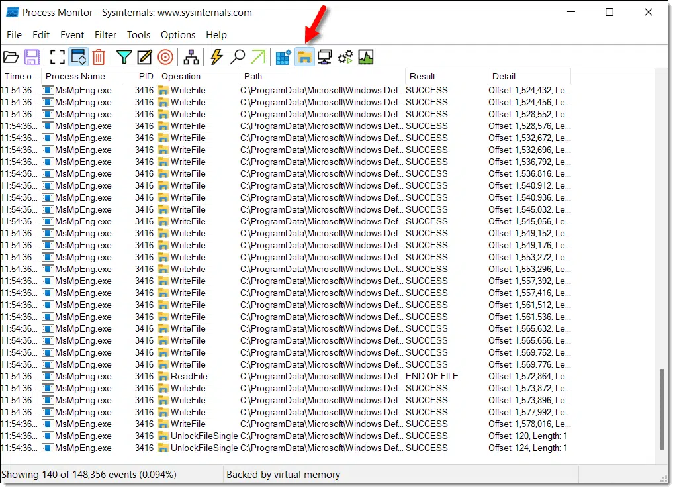Clear the display with the trash can icon
This screenshot has width=675, height=490.
click(99, 57)
